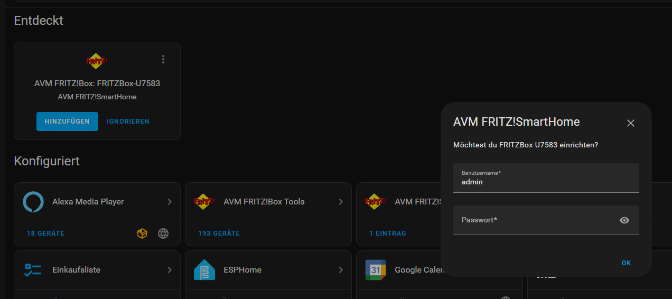Click the cloud globe icon on Alexa card
Image resolution: width=672 pixels, height=299 pixels.
(163, 233)
